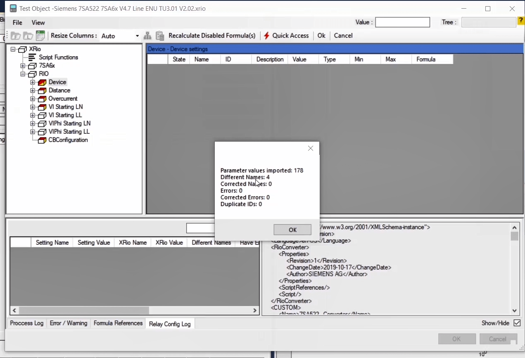Toggle the Show/Hide checkbox
The height and width of the screenshot is (358, 525).
pos(517,323)
